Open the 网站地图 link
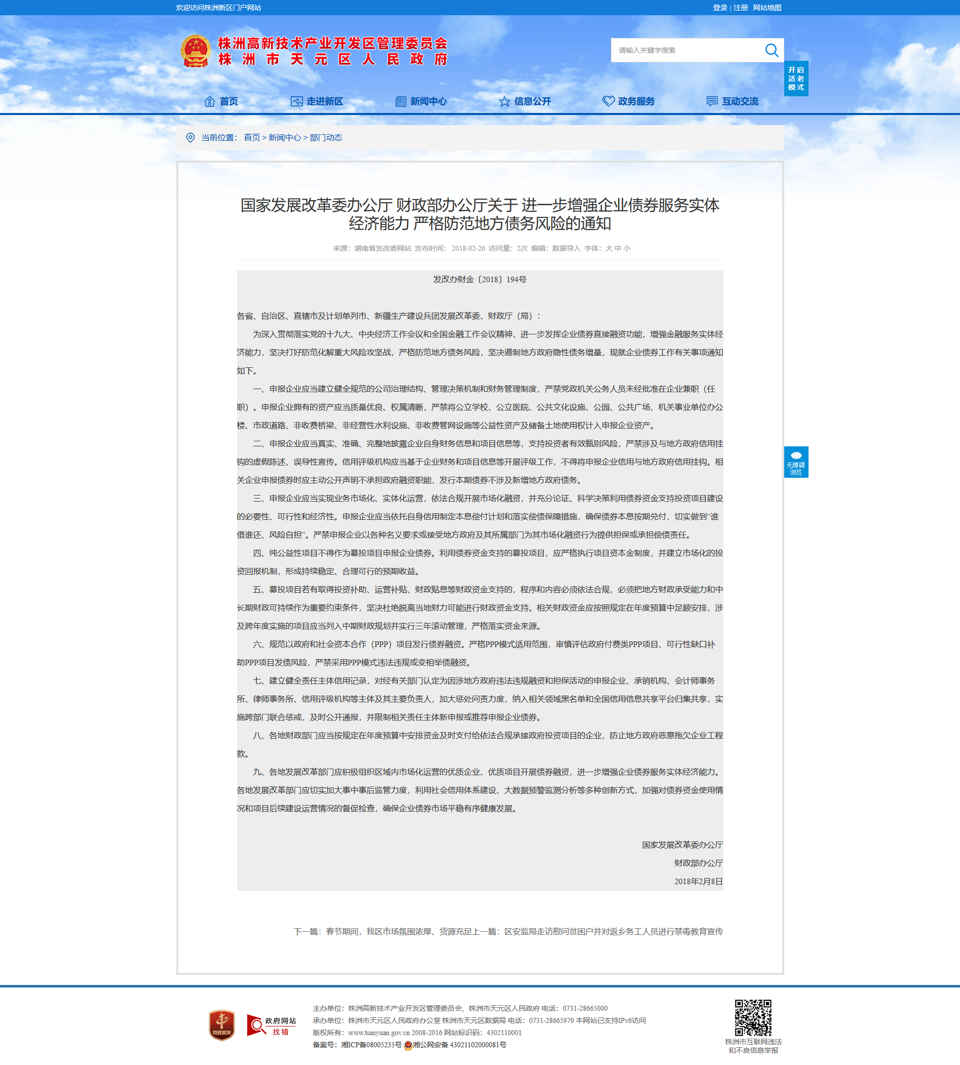The height and width of the screenshot is (1065, 960). (x=767, y=8)
